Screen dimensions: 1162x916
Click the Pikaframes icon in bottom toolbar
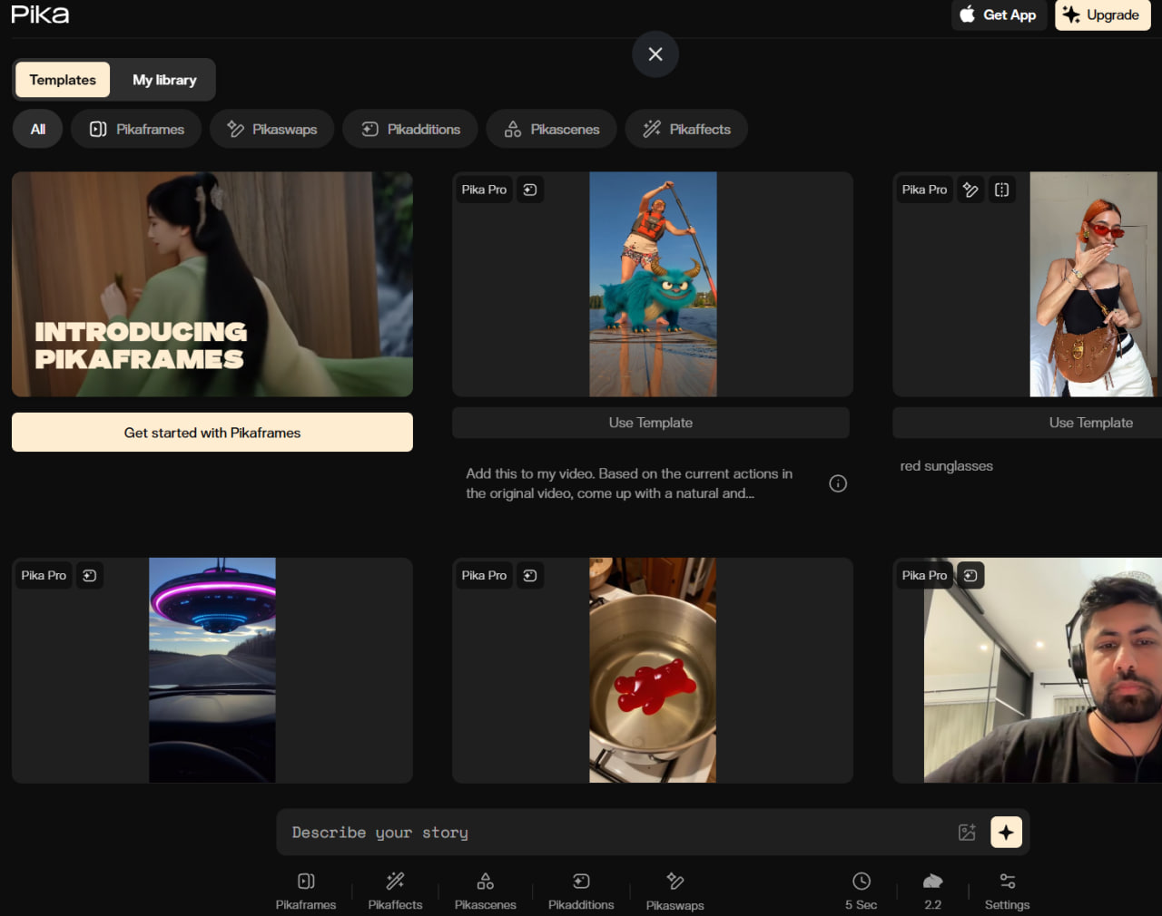(x=306, y=882)
